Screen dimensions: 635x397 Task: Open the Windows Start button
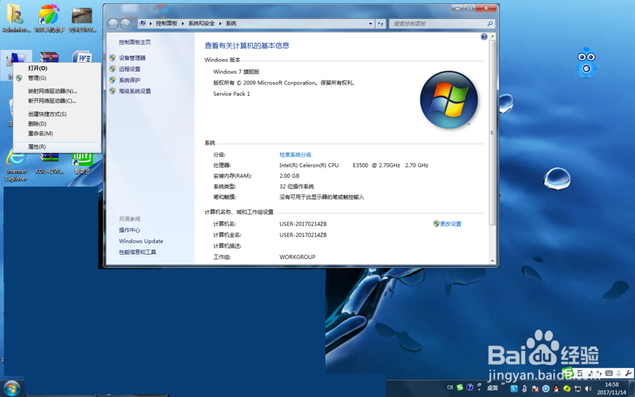[11, 389]
